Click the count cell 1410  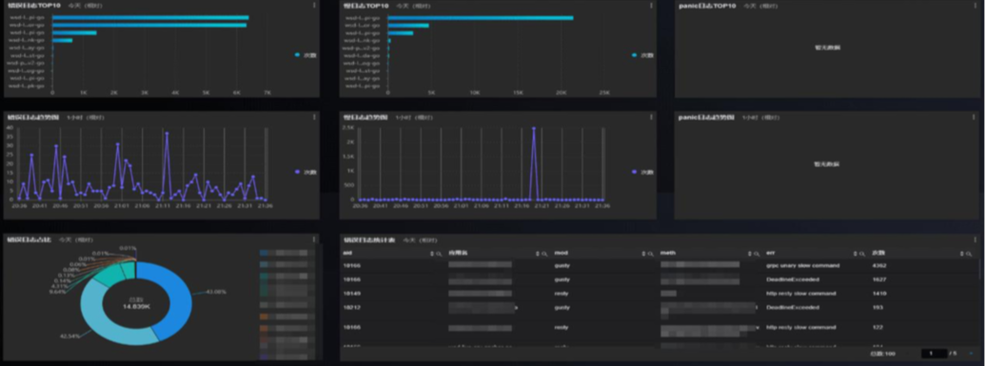tap(878, 293)
